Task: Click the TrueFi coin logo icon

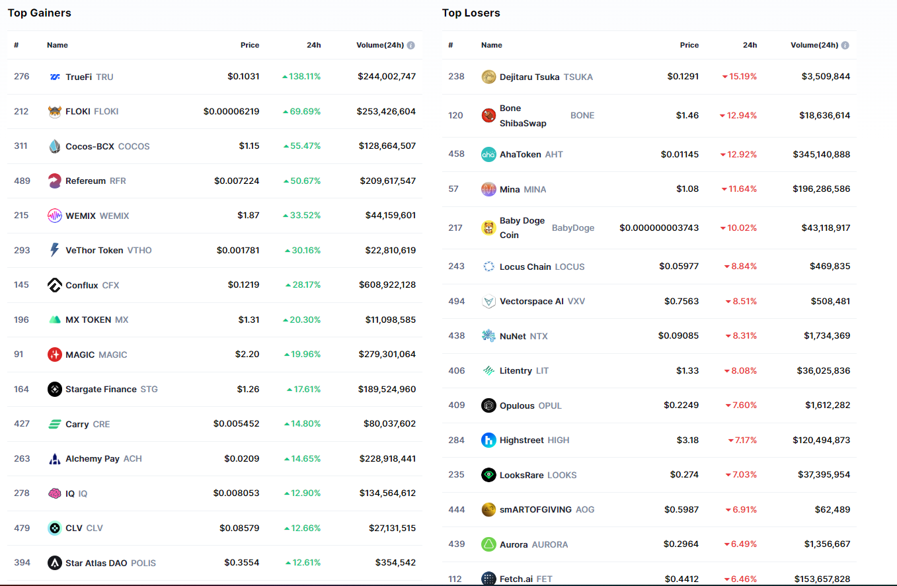Action: (55, 77)
